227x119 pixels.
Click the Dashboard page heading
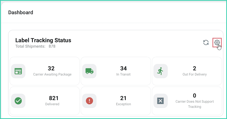pyautogui.click(x=21, y=12)
